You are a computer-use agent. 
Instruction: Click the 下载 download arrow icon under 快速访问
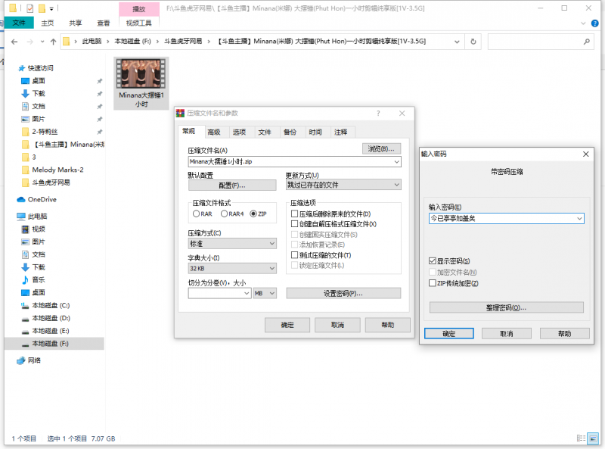pos(24,93)
